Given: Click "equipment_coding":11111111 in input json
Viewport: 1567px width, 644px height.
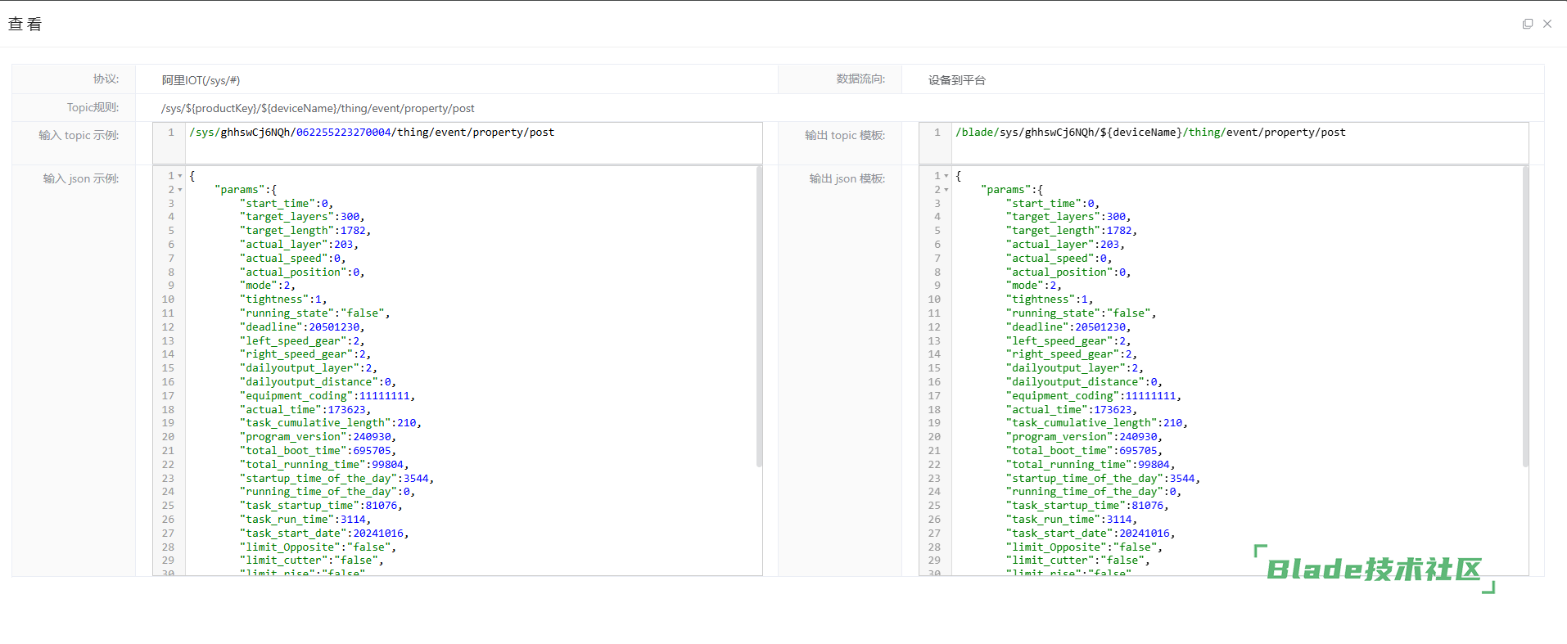Looking at the screenshot, I should (325, 396).
